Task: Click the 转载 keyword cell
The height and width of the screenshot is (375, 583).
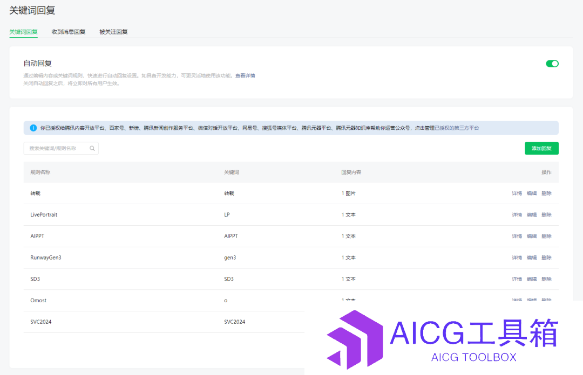Action: (x=229, y=193)
